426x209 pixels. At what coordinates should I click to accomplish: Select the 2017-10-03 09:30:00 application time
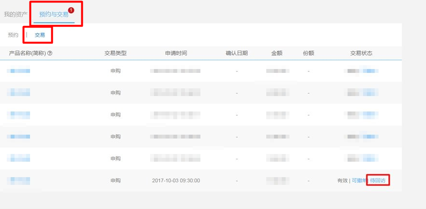point(176,181)
